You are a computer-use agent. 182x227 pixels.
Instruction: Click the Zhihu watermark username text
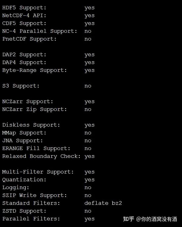[x=157, y=219]
